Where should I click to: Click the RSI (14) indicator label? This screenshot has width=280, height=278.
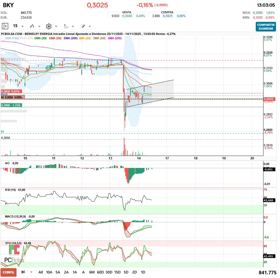(x=10, y=190)
